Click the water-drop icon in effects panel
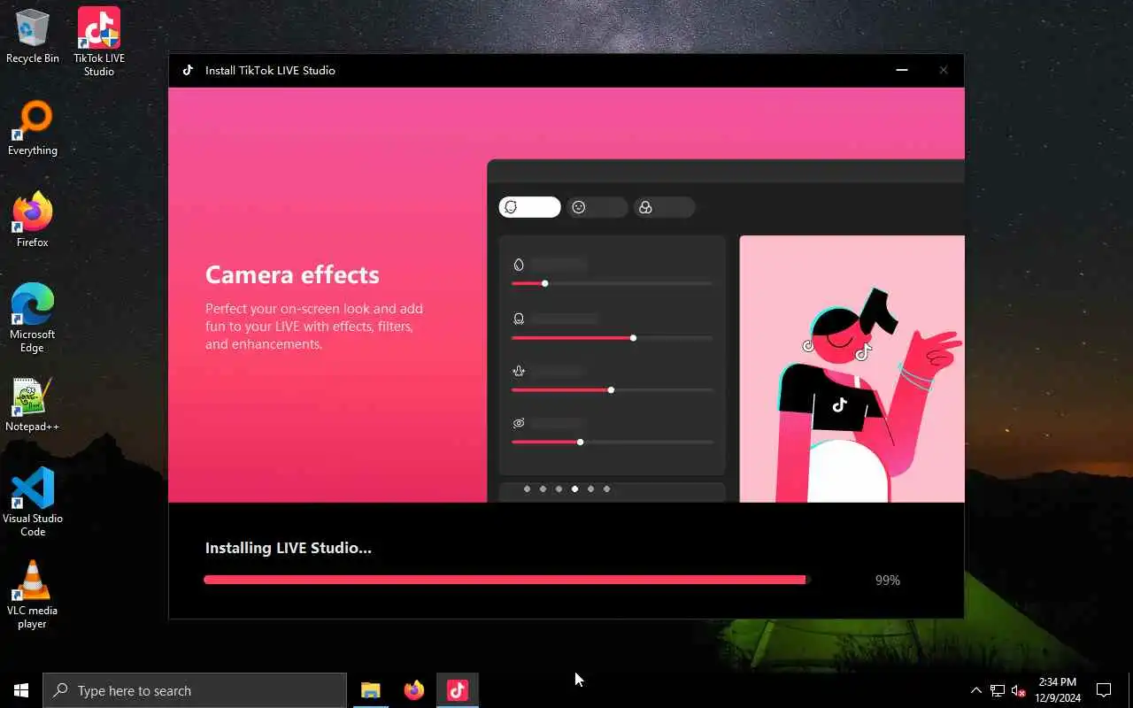This screenshot has width=1133, height=708. [519, 265]
